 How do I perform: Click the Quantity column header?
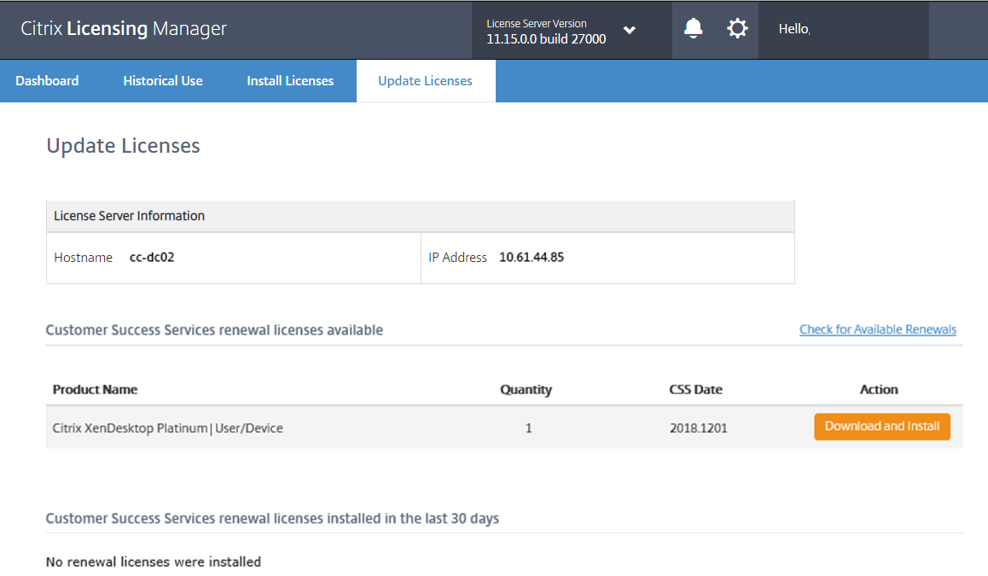click(526, 389)
